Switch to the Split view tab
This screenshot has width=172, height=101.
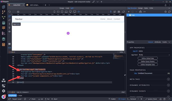pyautogui.click(x=72, y=8)
